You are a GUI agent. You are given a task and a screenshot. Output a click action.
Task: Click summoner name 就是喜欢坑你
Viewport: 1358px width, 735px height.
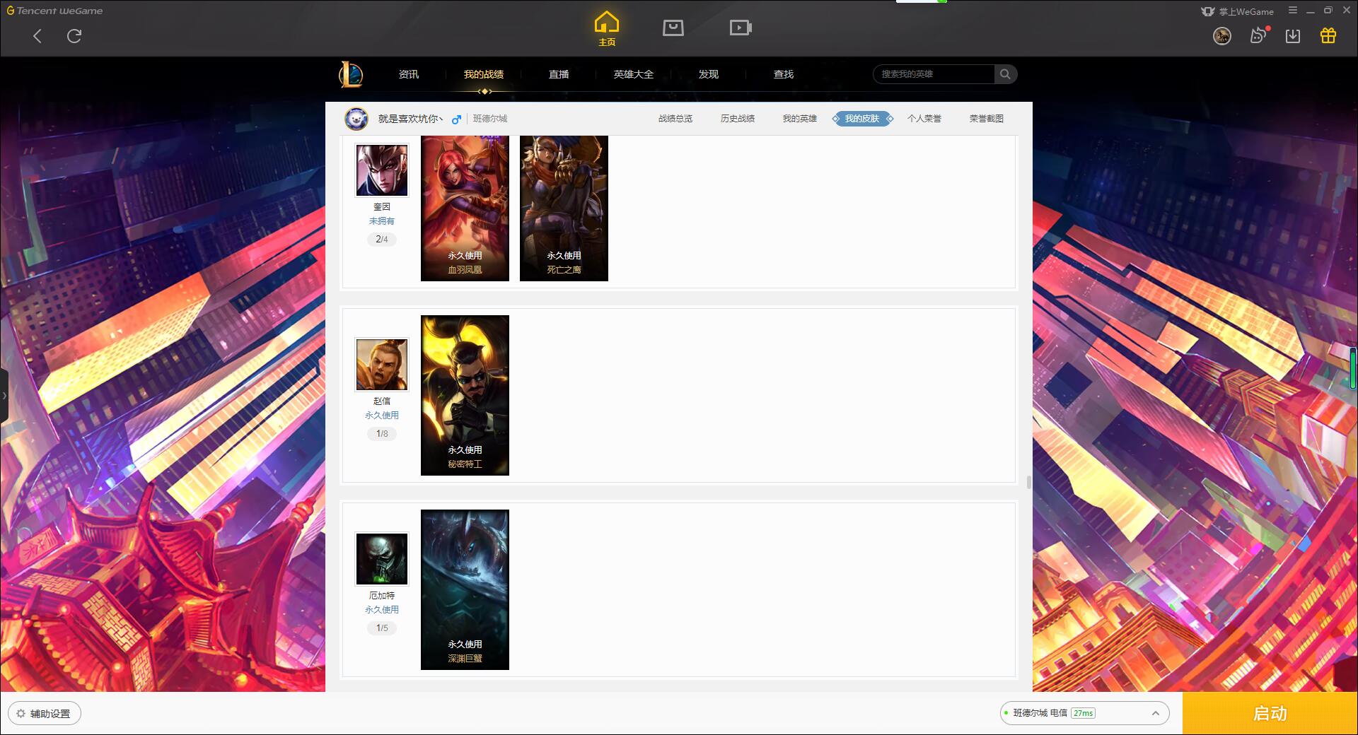click(x=411, y=119)
